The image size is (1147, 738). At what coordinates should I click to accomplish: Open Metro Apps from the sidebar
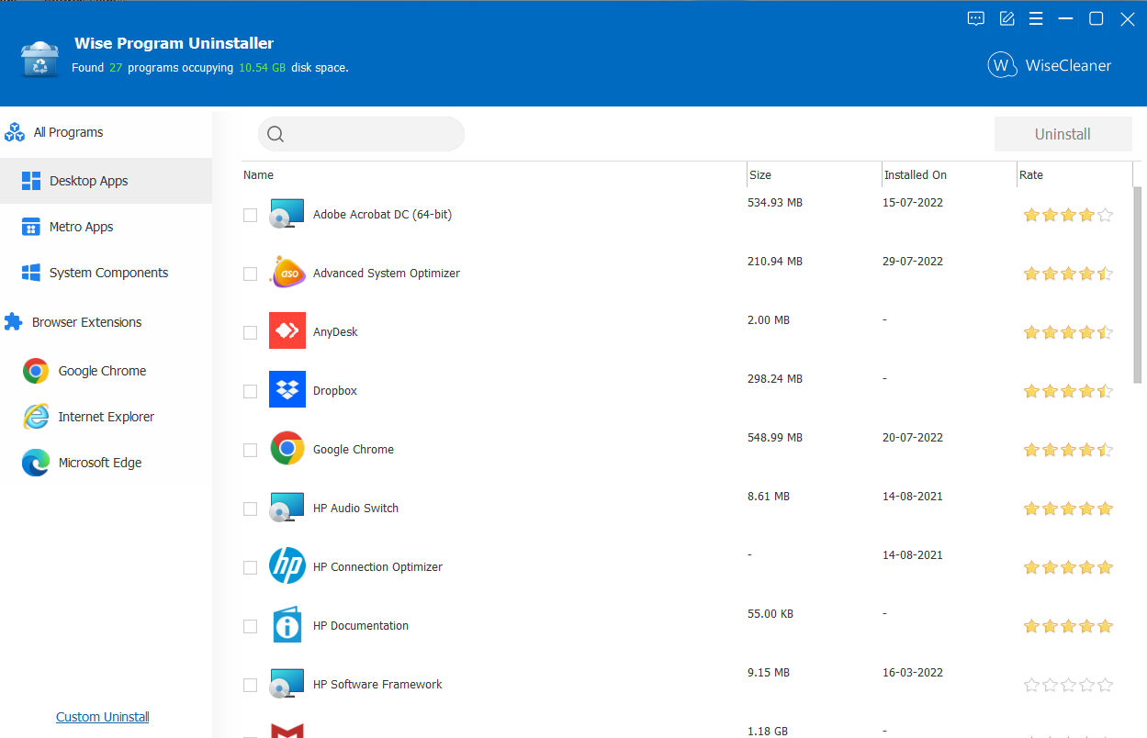point(29,226)
